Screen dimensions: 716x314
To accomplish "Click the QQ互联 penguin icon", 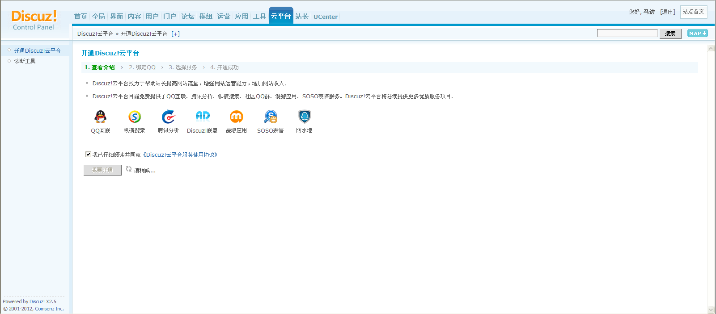I will (x=101, y=117).
